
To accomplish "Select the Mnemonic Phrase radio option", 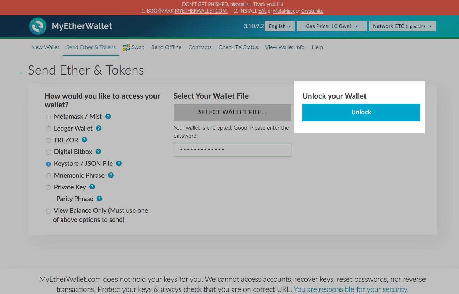I will point(48,176).
